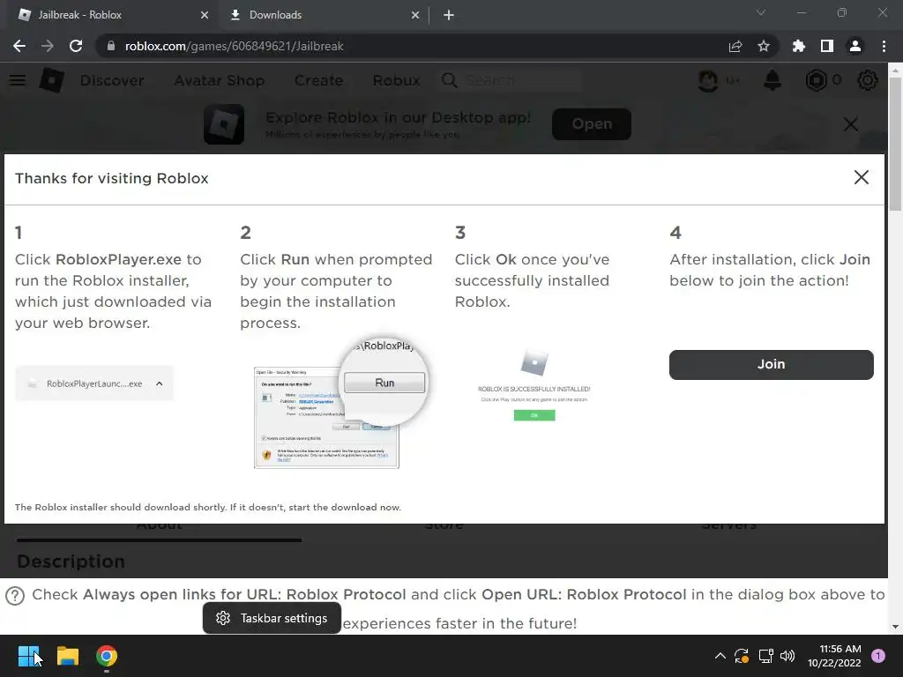Screen dimensions: 903x677
Task: Click the green OK installed illustration
Action: 534,415
